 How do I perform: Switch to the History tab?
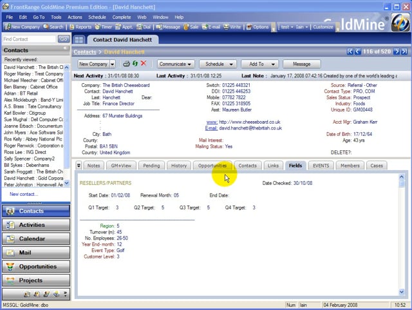point(179,166)
